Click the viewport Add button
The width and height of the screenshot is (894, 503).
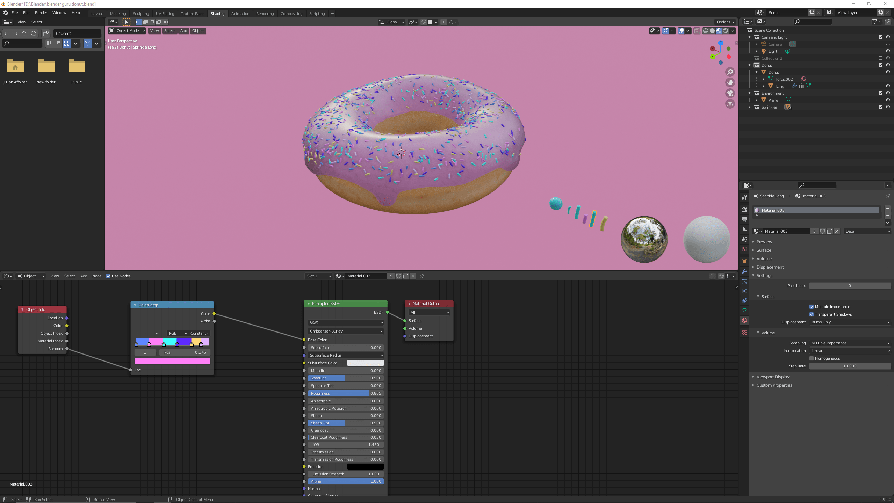pyautogui.click(x=184, y=31)
